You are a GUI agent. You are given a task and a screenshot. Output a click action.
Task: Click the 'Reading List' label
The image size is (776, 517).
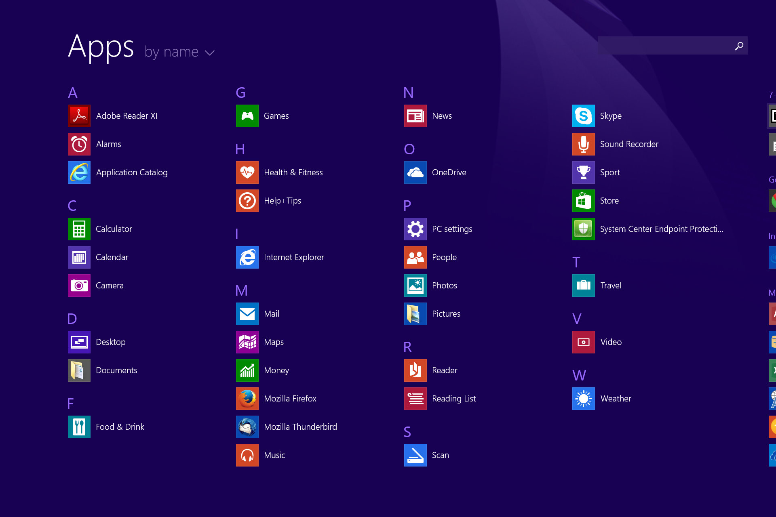click(454, 399)
